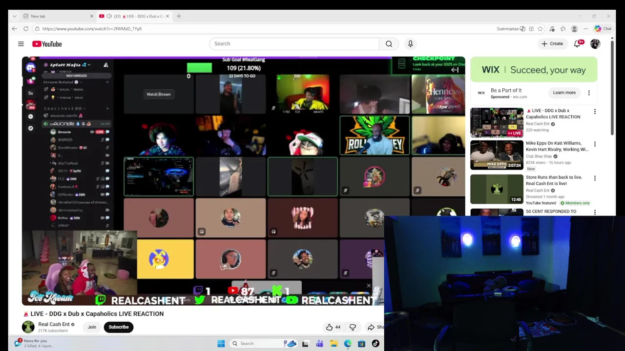Open TikTok from the taskbar
This screenshot has width=625, height=351.
[375, 344]
